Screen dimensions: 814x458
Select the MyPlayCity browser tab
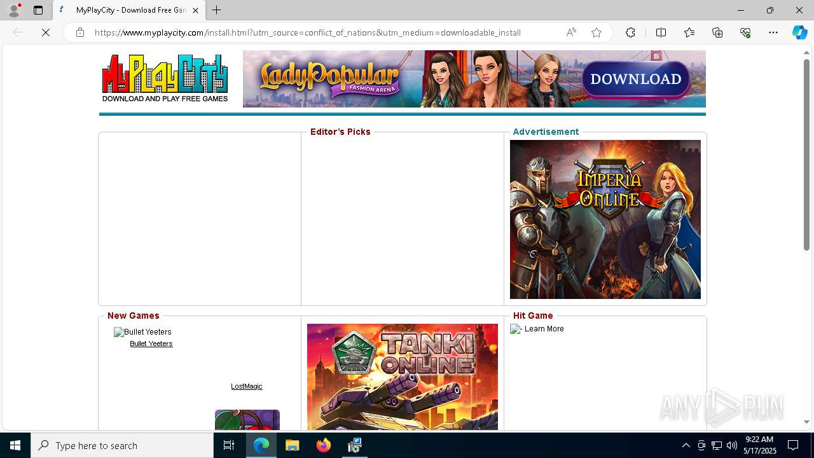pyautogui.click(x=129, y=10)
